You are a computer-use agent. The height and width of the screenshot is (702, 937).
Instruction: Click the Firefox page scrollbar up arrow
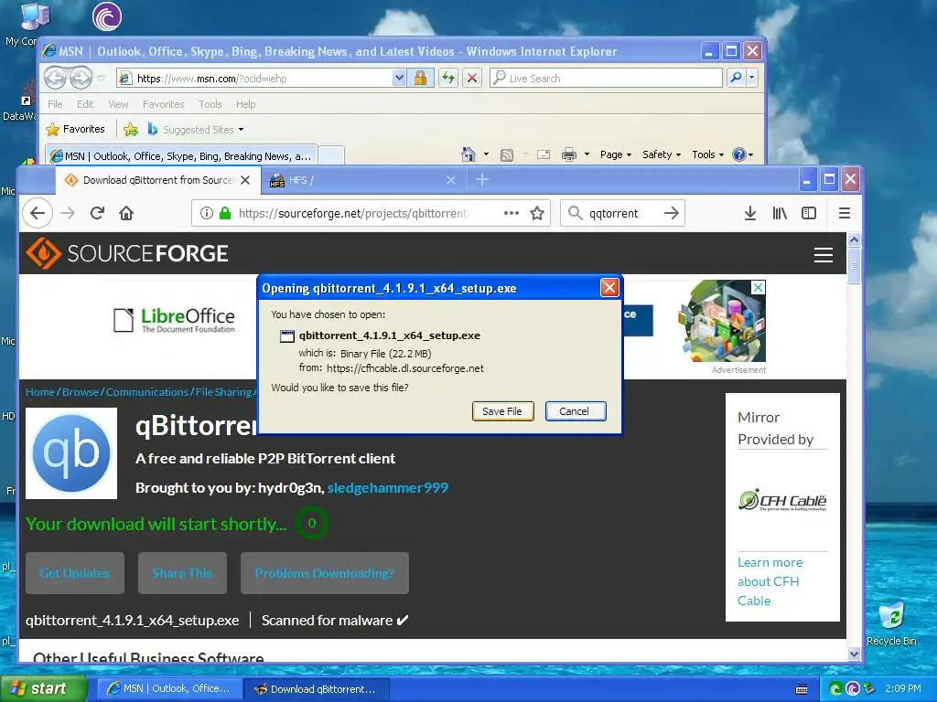pyautogui.click(x=854, y=240)
